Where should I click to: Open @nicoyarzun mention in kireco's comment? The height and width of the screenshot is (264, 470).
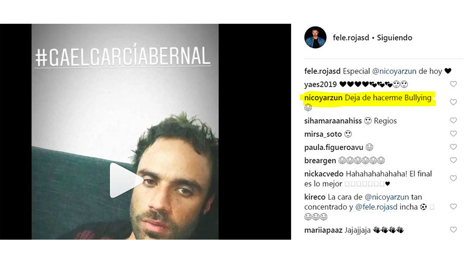(387, 197)
